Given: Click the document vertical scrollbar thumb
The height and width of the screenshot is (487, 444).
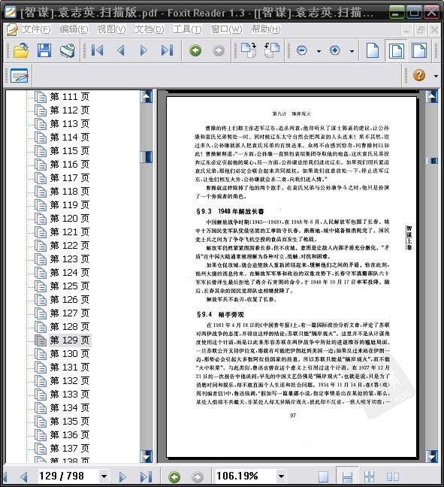Looking at the screenshot, I should tap(432, 161).
